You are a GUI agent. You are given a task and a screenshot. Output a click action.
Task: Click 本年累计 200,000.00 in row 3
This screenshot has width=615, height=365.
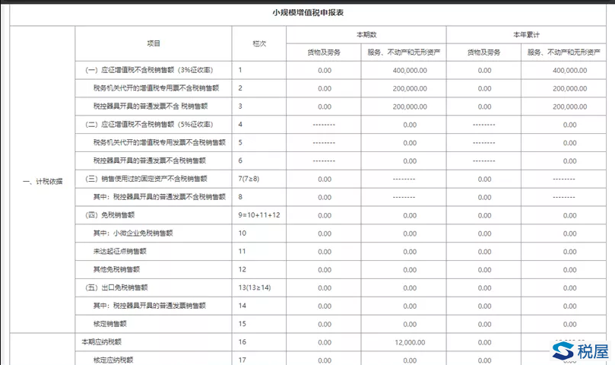pos(570,106)
